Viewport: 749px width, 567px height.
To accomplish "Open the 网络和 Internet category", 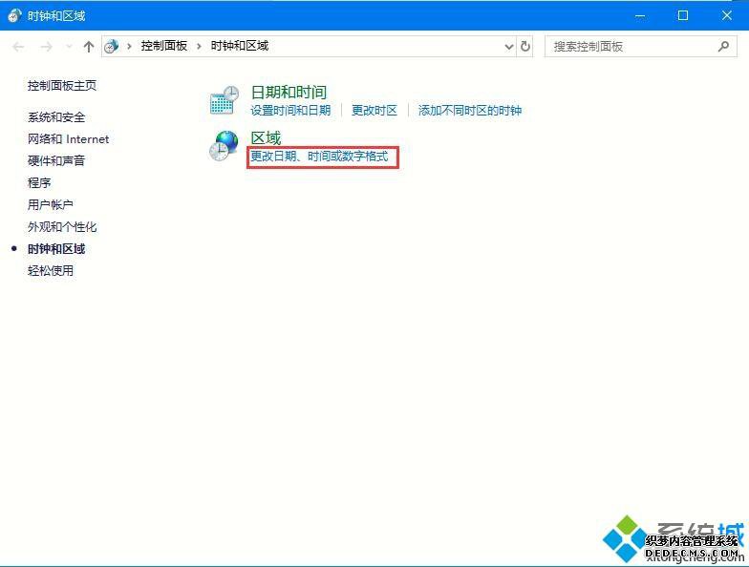I will (x=69, y=139).
